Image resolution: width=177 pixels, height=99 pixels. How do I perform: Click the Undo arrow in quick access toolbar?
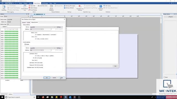14,3
